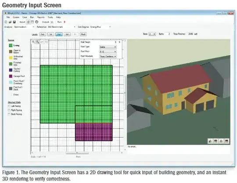Open the Screen menu
Screen dimensions: 237x183
(16, 18)
